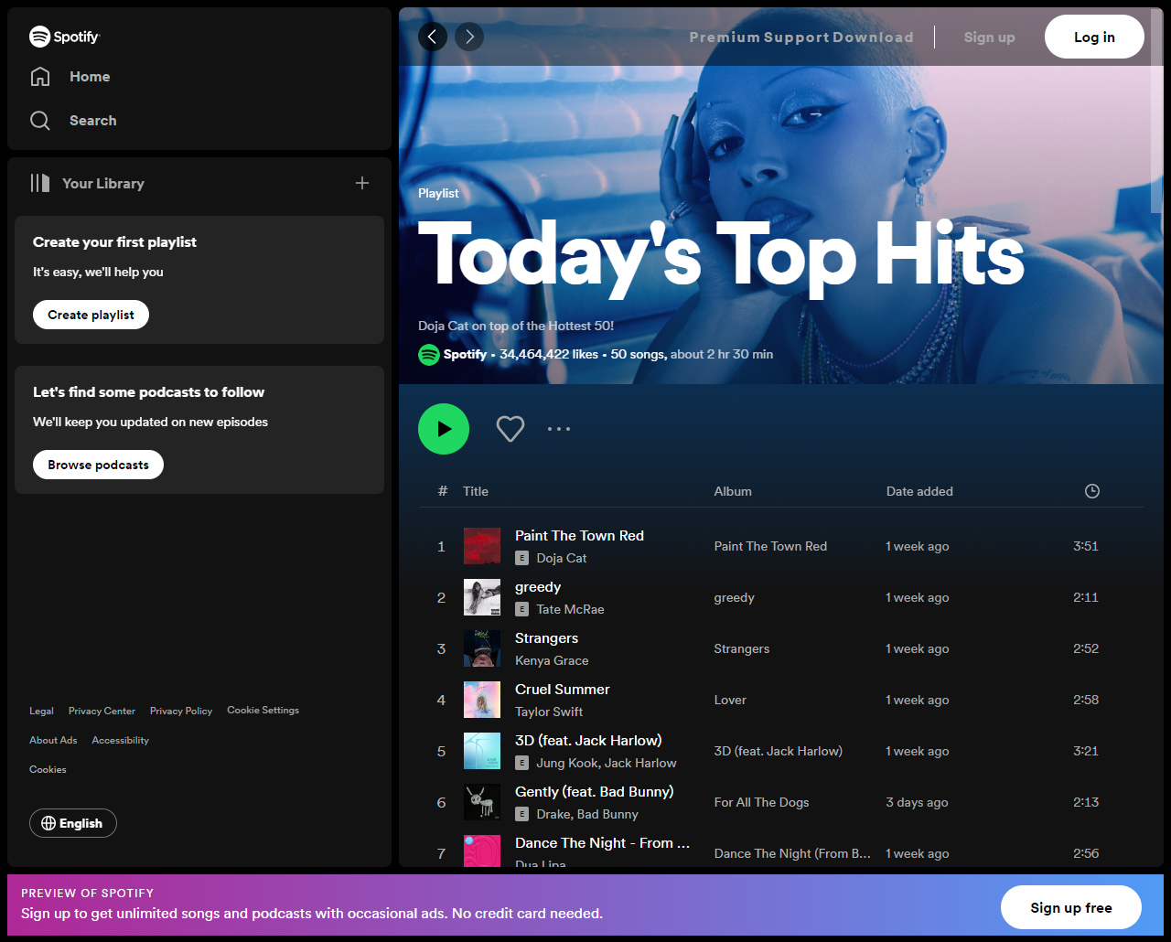Open the Cookies footer link
This screenshot has width=1171, height=942.
point(48,769)
